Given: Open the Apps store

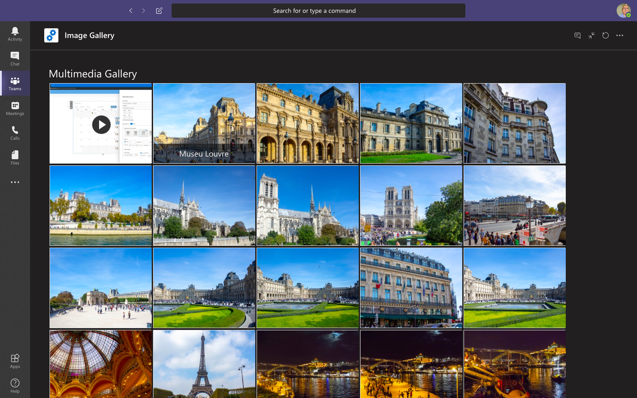Looking at the screenshot, I should (x=15, y=361).
